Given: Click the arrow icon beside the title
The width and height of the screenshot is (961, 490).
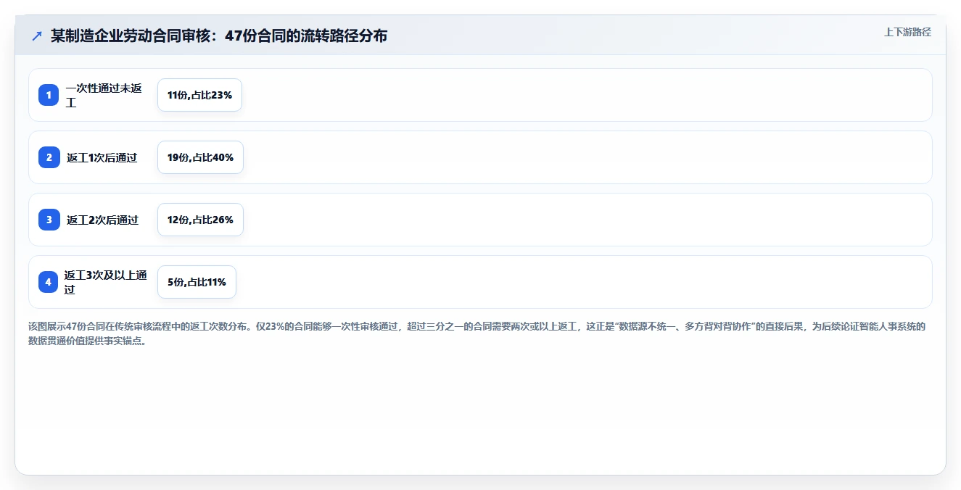Looking at the screenshot, I should point(37,36).
